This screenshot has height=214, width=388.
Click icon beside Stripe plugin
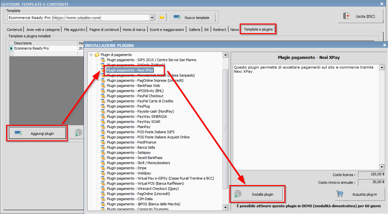pos(103,168)
